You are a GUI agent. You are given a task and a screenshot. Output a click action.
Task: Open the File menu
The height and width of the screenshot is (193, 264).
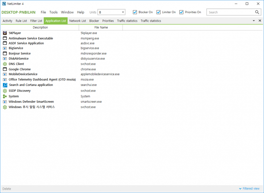[43, 12]
